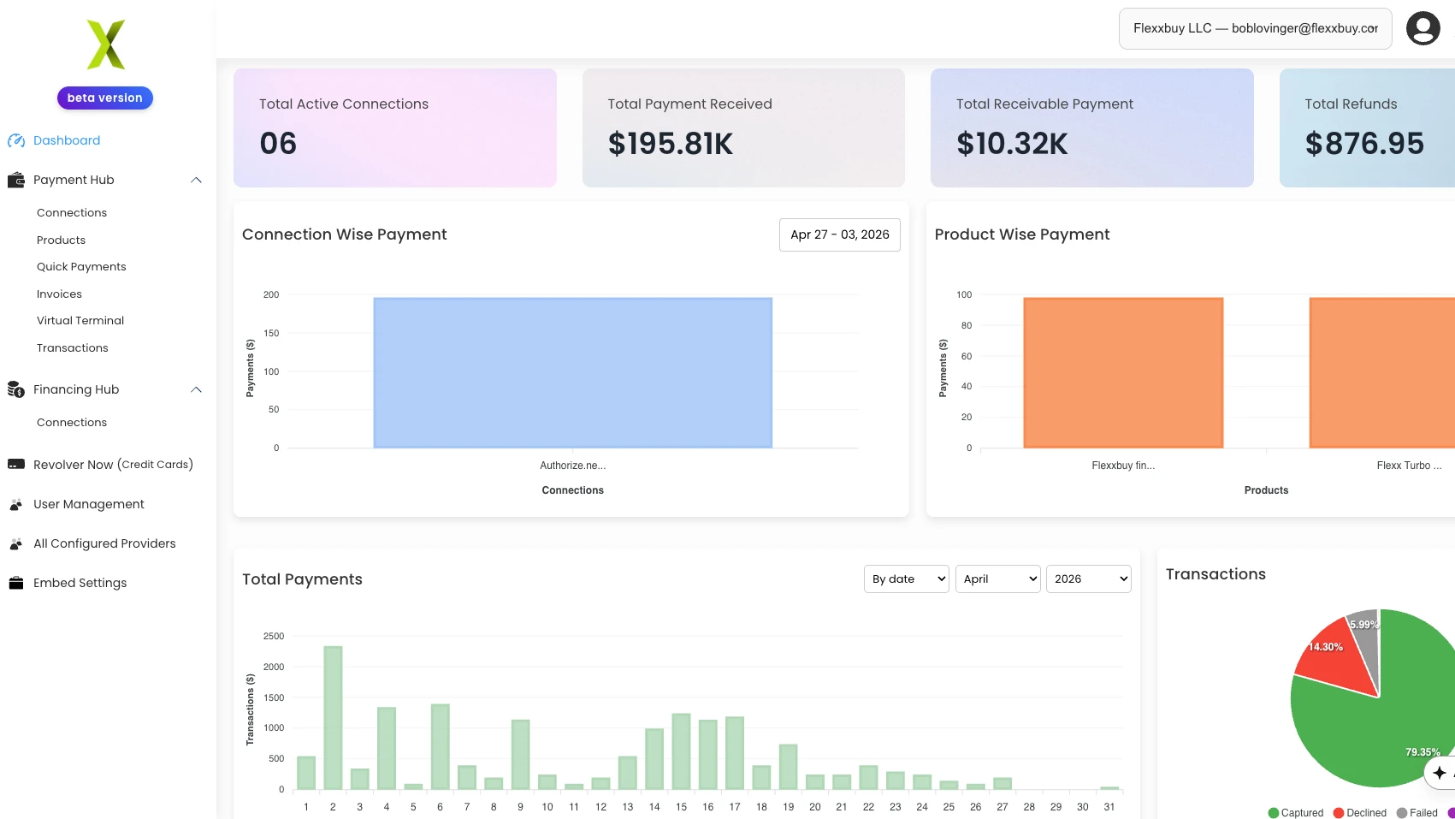Open All Configured Providers page
The width and height of the screenshot is (1455, 819).
[104, 543]
